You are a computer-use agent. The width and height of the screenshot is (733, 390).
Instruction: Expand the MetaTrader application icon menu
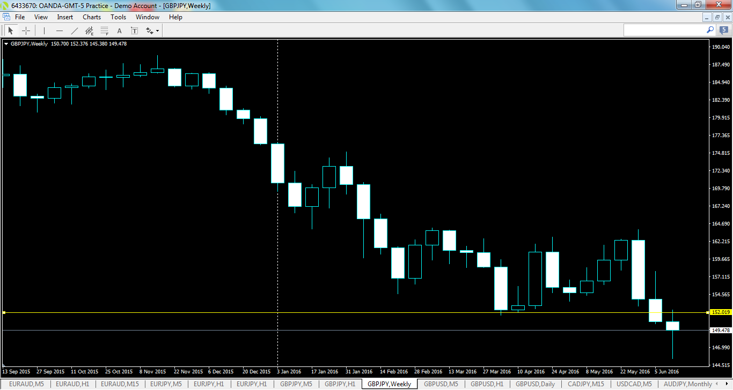point(6,17)
